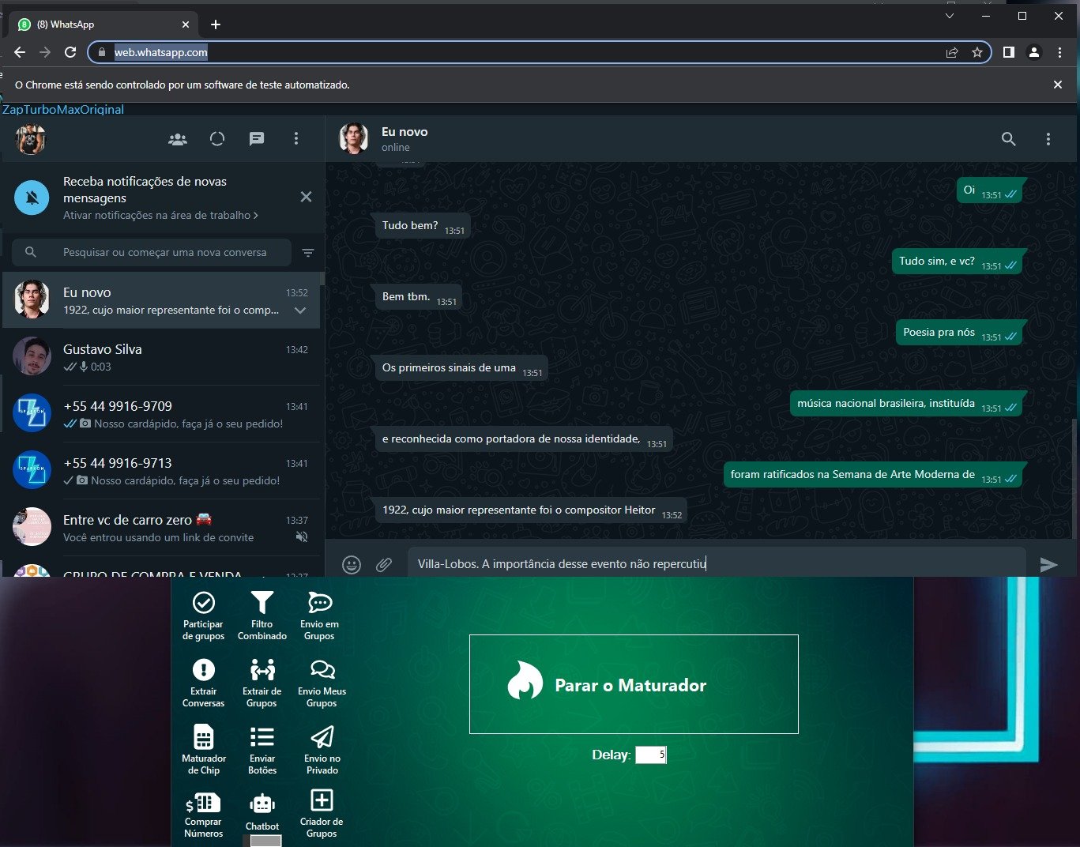This screenshot has height=847, width=1080.
Task: Open the conversation three-dot menu
Action: (x=1048, y=139)
